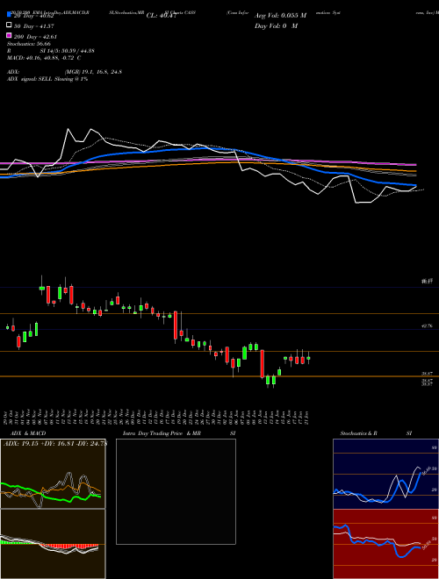The height and width of the screenshot is (579, 439).
Task: Click the 'Stochastics & RSI' panel title
Action: 376,433
